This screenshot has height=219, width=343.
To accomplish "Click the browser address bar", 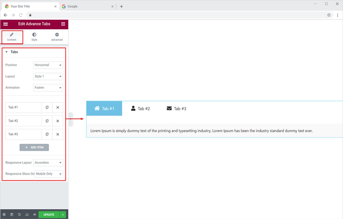I will tap(179, 15).
